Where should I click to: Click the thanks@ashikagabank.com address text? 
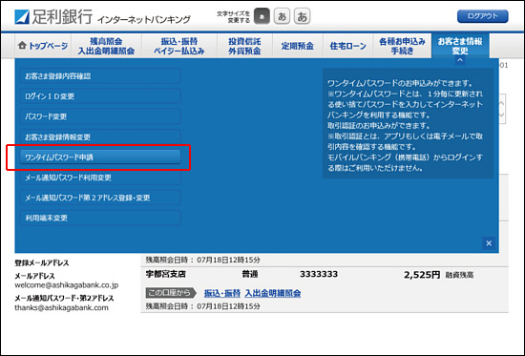[x=62, y=307]
